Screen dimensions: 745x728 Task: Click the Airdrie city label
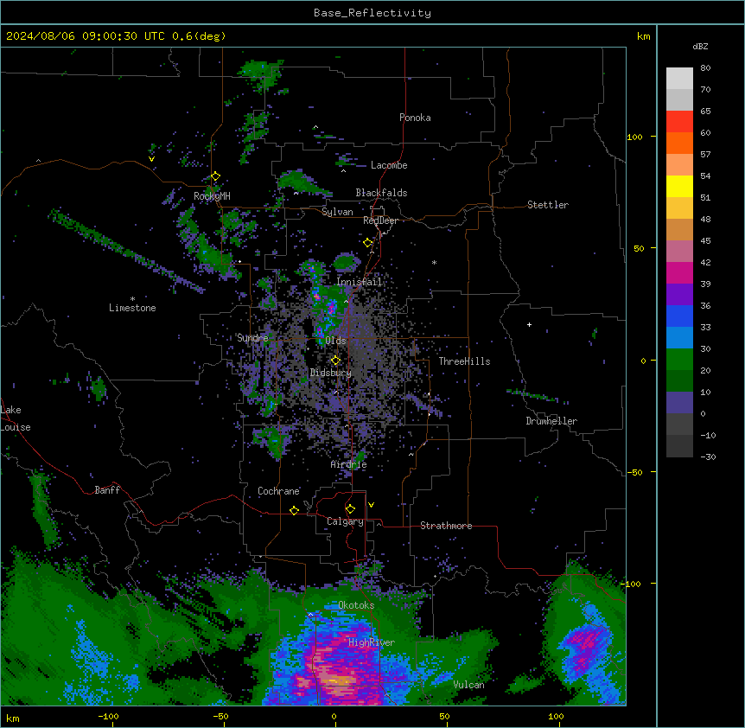(x=349, y=464)
